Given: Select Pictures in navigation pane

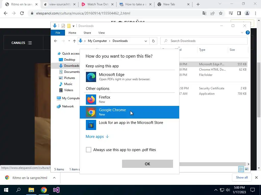Looking at the screenshot, I should point(67,78).
